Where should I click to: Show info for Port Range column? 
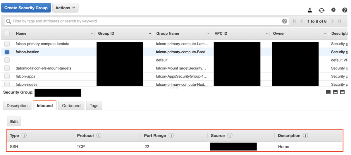tap(171, 135)
